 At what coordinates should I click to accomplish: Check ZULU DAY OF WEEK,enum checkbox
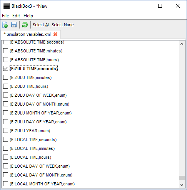pos(5,95)
